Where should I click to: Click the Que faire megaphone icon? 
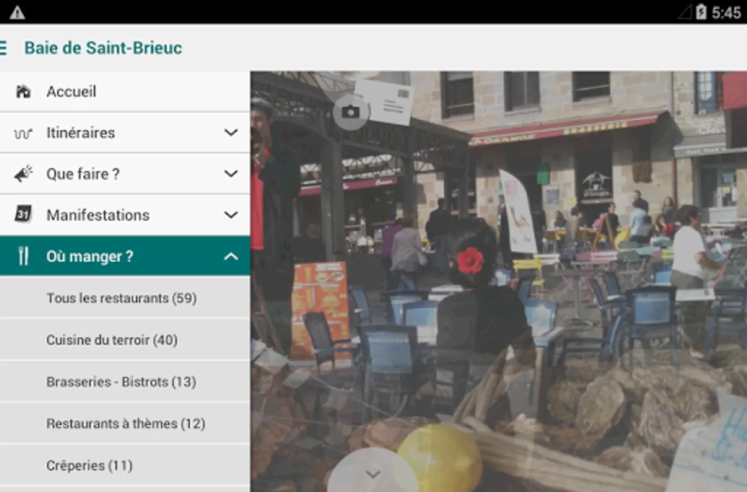coord(23,174)
